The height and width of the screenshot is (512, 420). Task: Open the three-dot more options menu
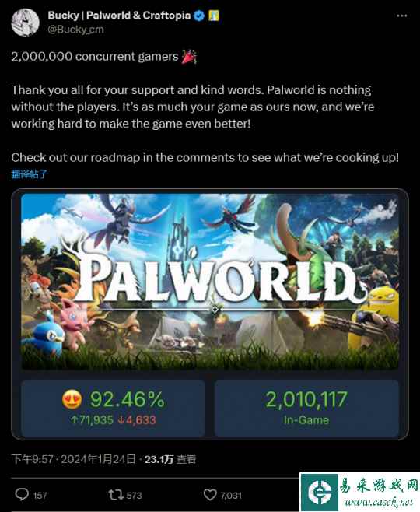(402, 16)
